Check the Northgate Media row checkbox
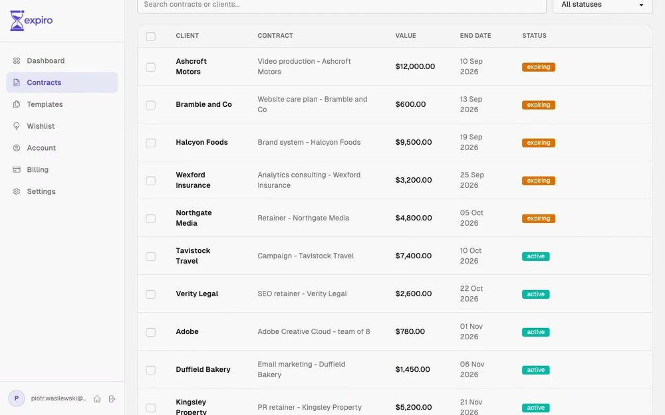 point(150,218)
